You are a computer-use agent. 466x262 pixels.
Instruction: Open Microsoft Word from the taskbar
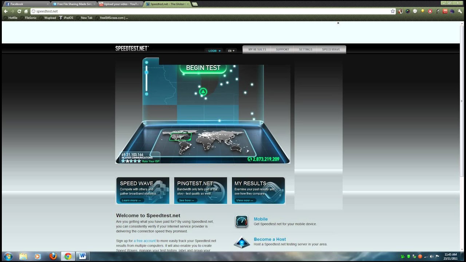point(83,256)
